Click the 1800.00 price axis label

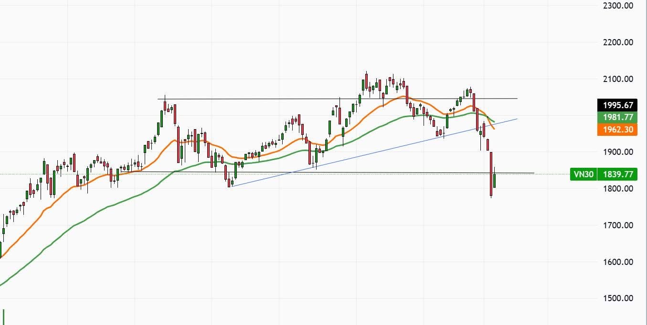coord(618,189)
